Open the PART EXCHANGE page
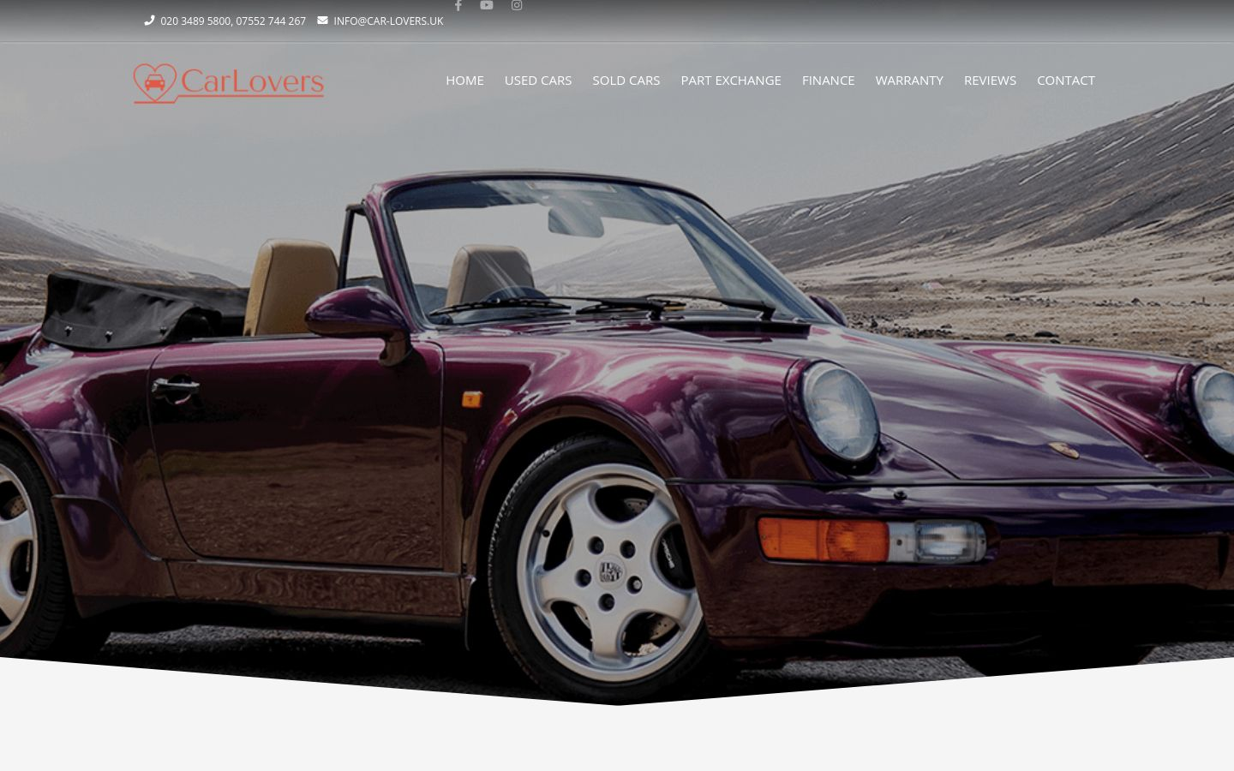This screenshot has width=1234, height=771. coord(731,80)
